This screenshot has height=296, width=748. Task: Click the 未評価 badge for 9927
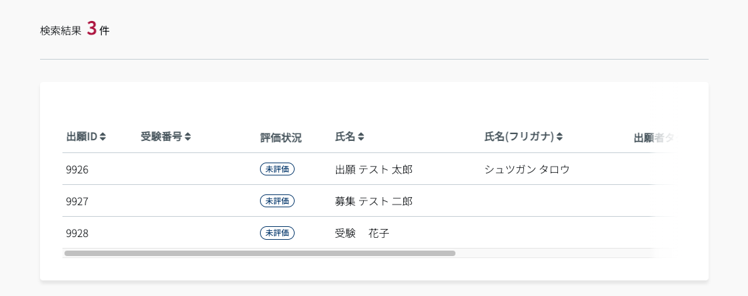point(277,200)
